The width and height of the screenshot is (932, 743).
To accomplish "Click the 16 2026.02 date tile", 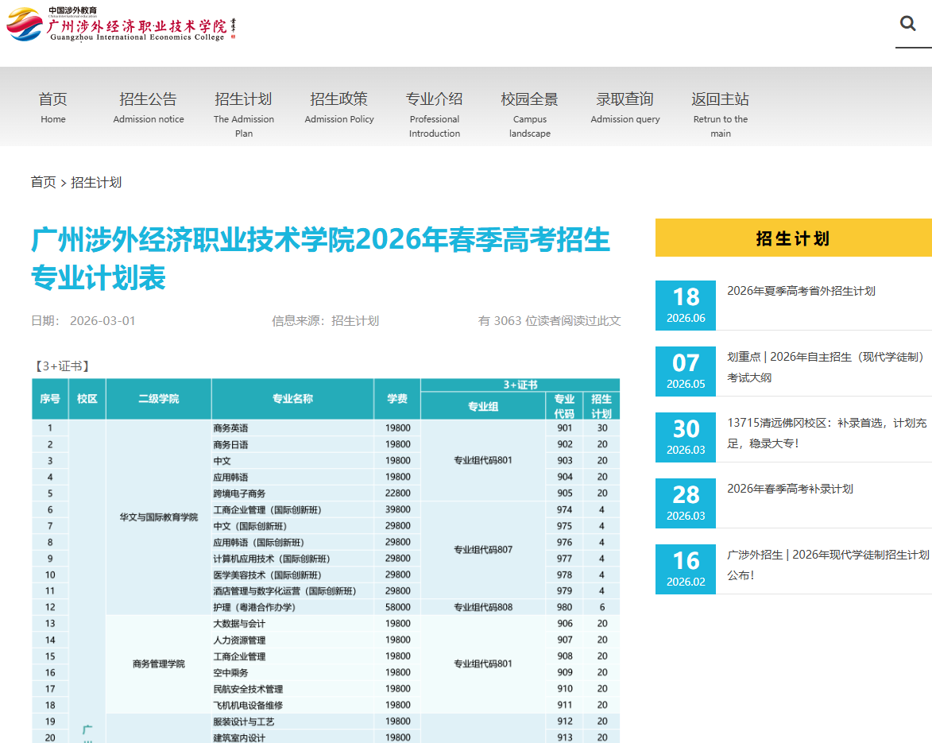I will coord(686,569).
